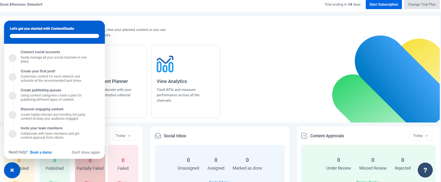The width and height of the screenshot is (441, 182).
Task: Click the Change Trial Plan button
Action: (422, 4)
